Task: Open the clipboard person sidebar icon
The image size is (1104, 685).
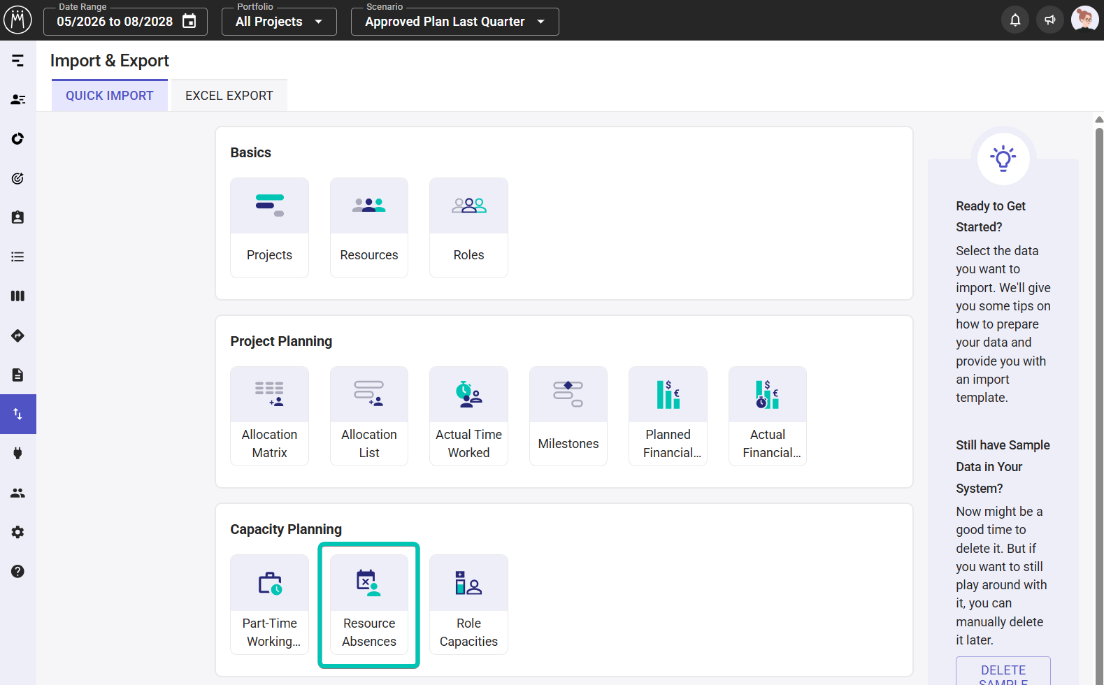Action: (18, 217)
